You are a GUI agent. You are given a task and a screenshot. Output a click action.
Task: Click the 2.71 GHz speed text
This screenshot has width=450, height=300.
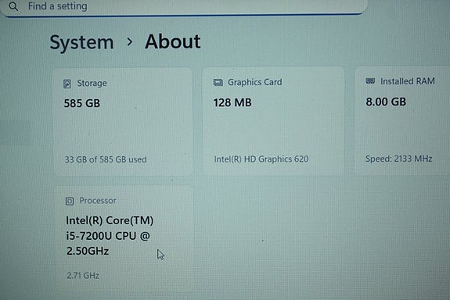click(x=83, y=276)
